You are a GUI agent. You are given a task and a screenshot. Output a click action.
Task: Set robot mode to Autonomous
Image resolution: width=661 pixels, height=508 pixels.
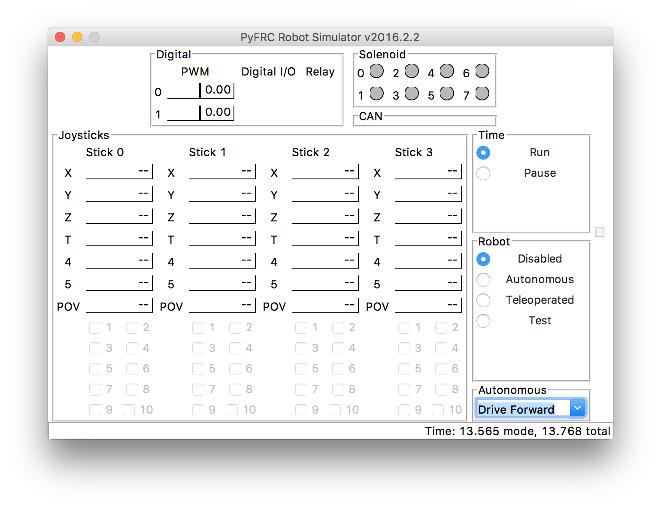(483, 280)
